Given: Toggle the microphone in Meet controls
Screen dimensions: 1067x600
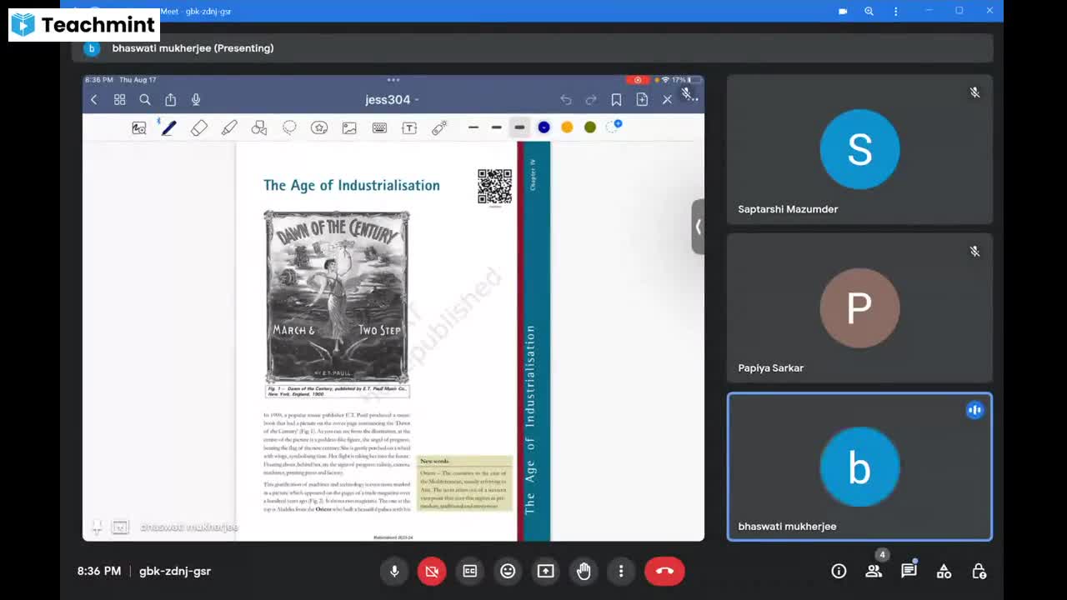Looking at the screenshot, I should pyautogui.click(x=394, y=571).
